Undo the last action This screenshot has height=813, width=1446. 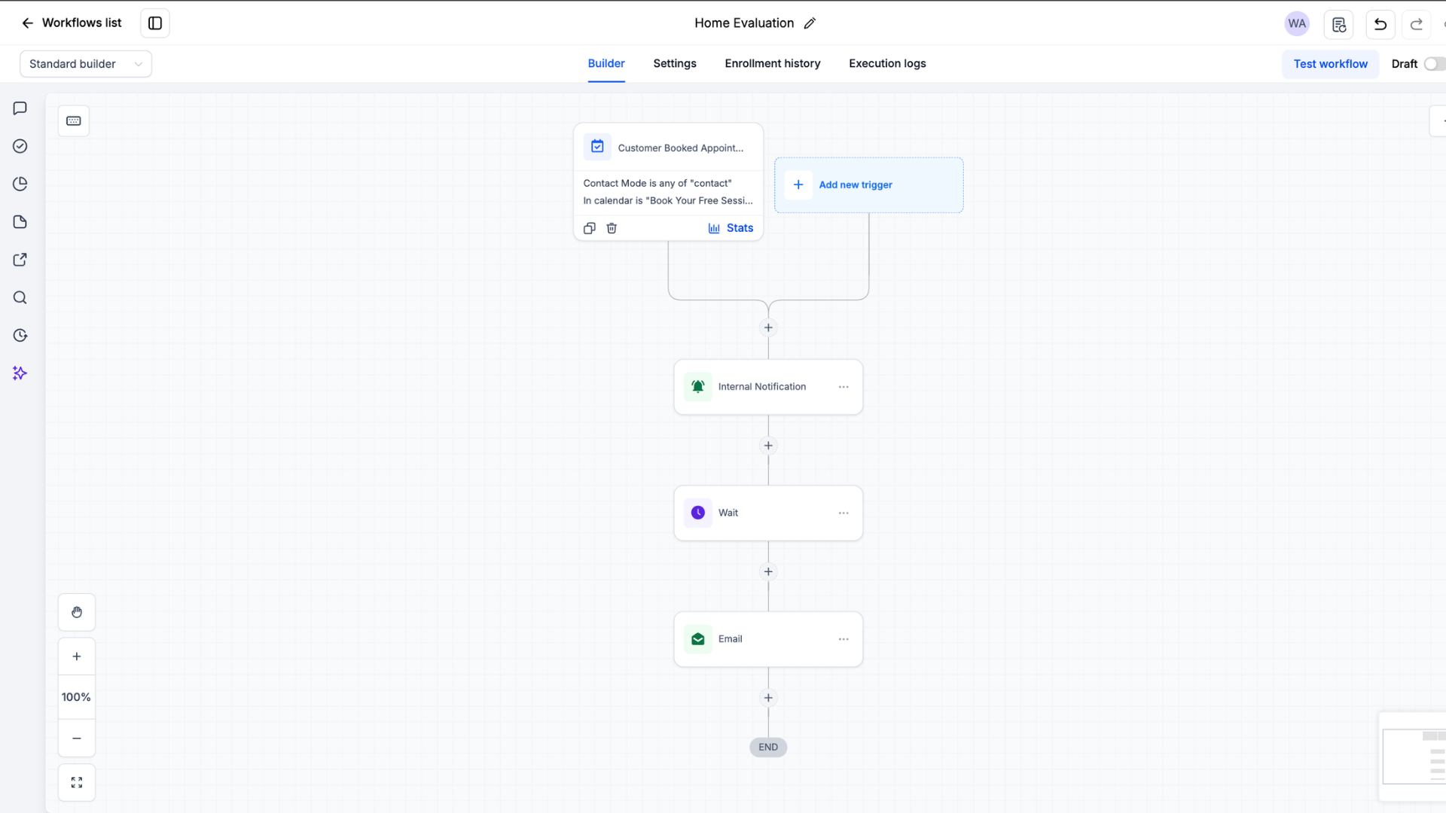click(x=1380, y=24)
